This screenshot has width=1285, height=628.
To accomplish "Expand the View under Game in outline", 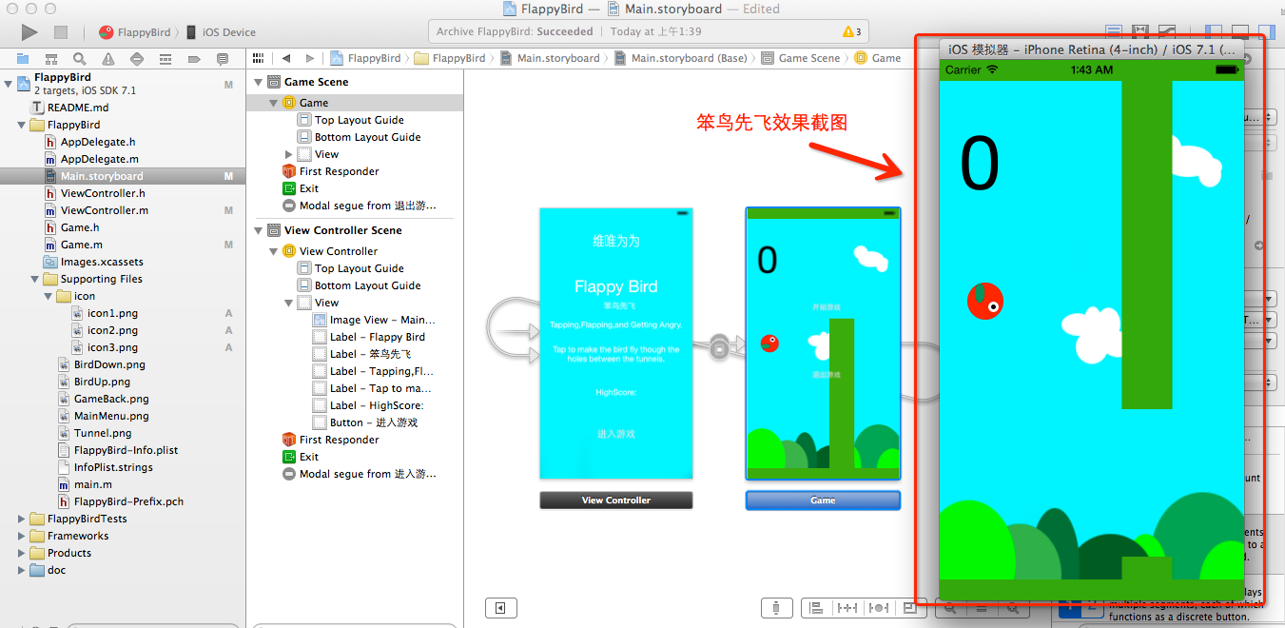I will click(289, 154).
